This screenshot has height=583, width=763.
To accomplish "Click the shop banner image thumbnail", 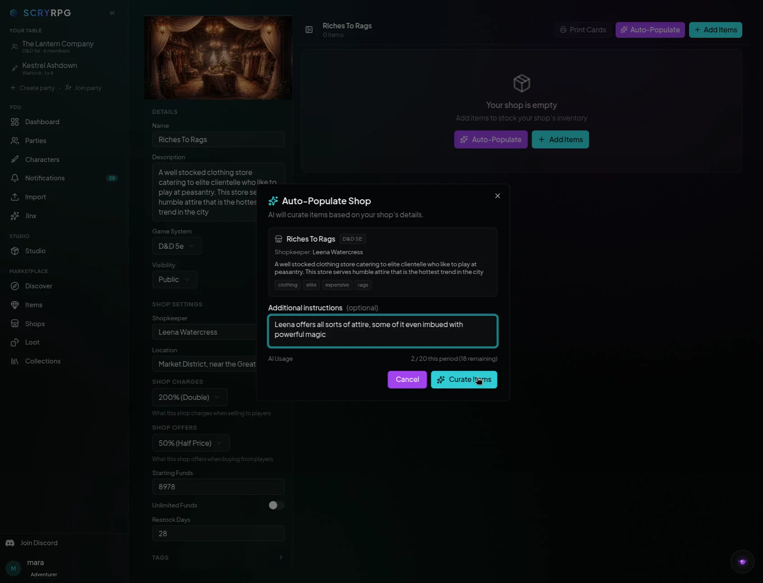I will (218, 58).
